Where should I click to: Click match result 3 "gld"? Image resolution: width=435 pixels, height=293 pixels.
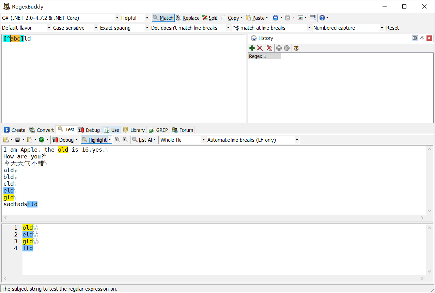[28, 241]
